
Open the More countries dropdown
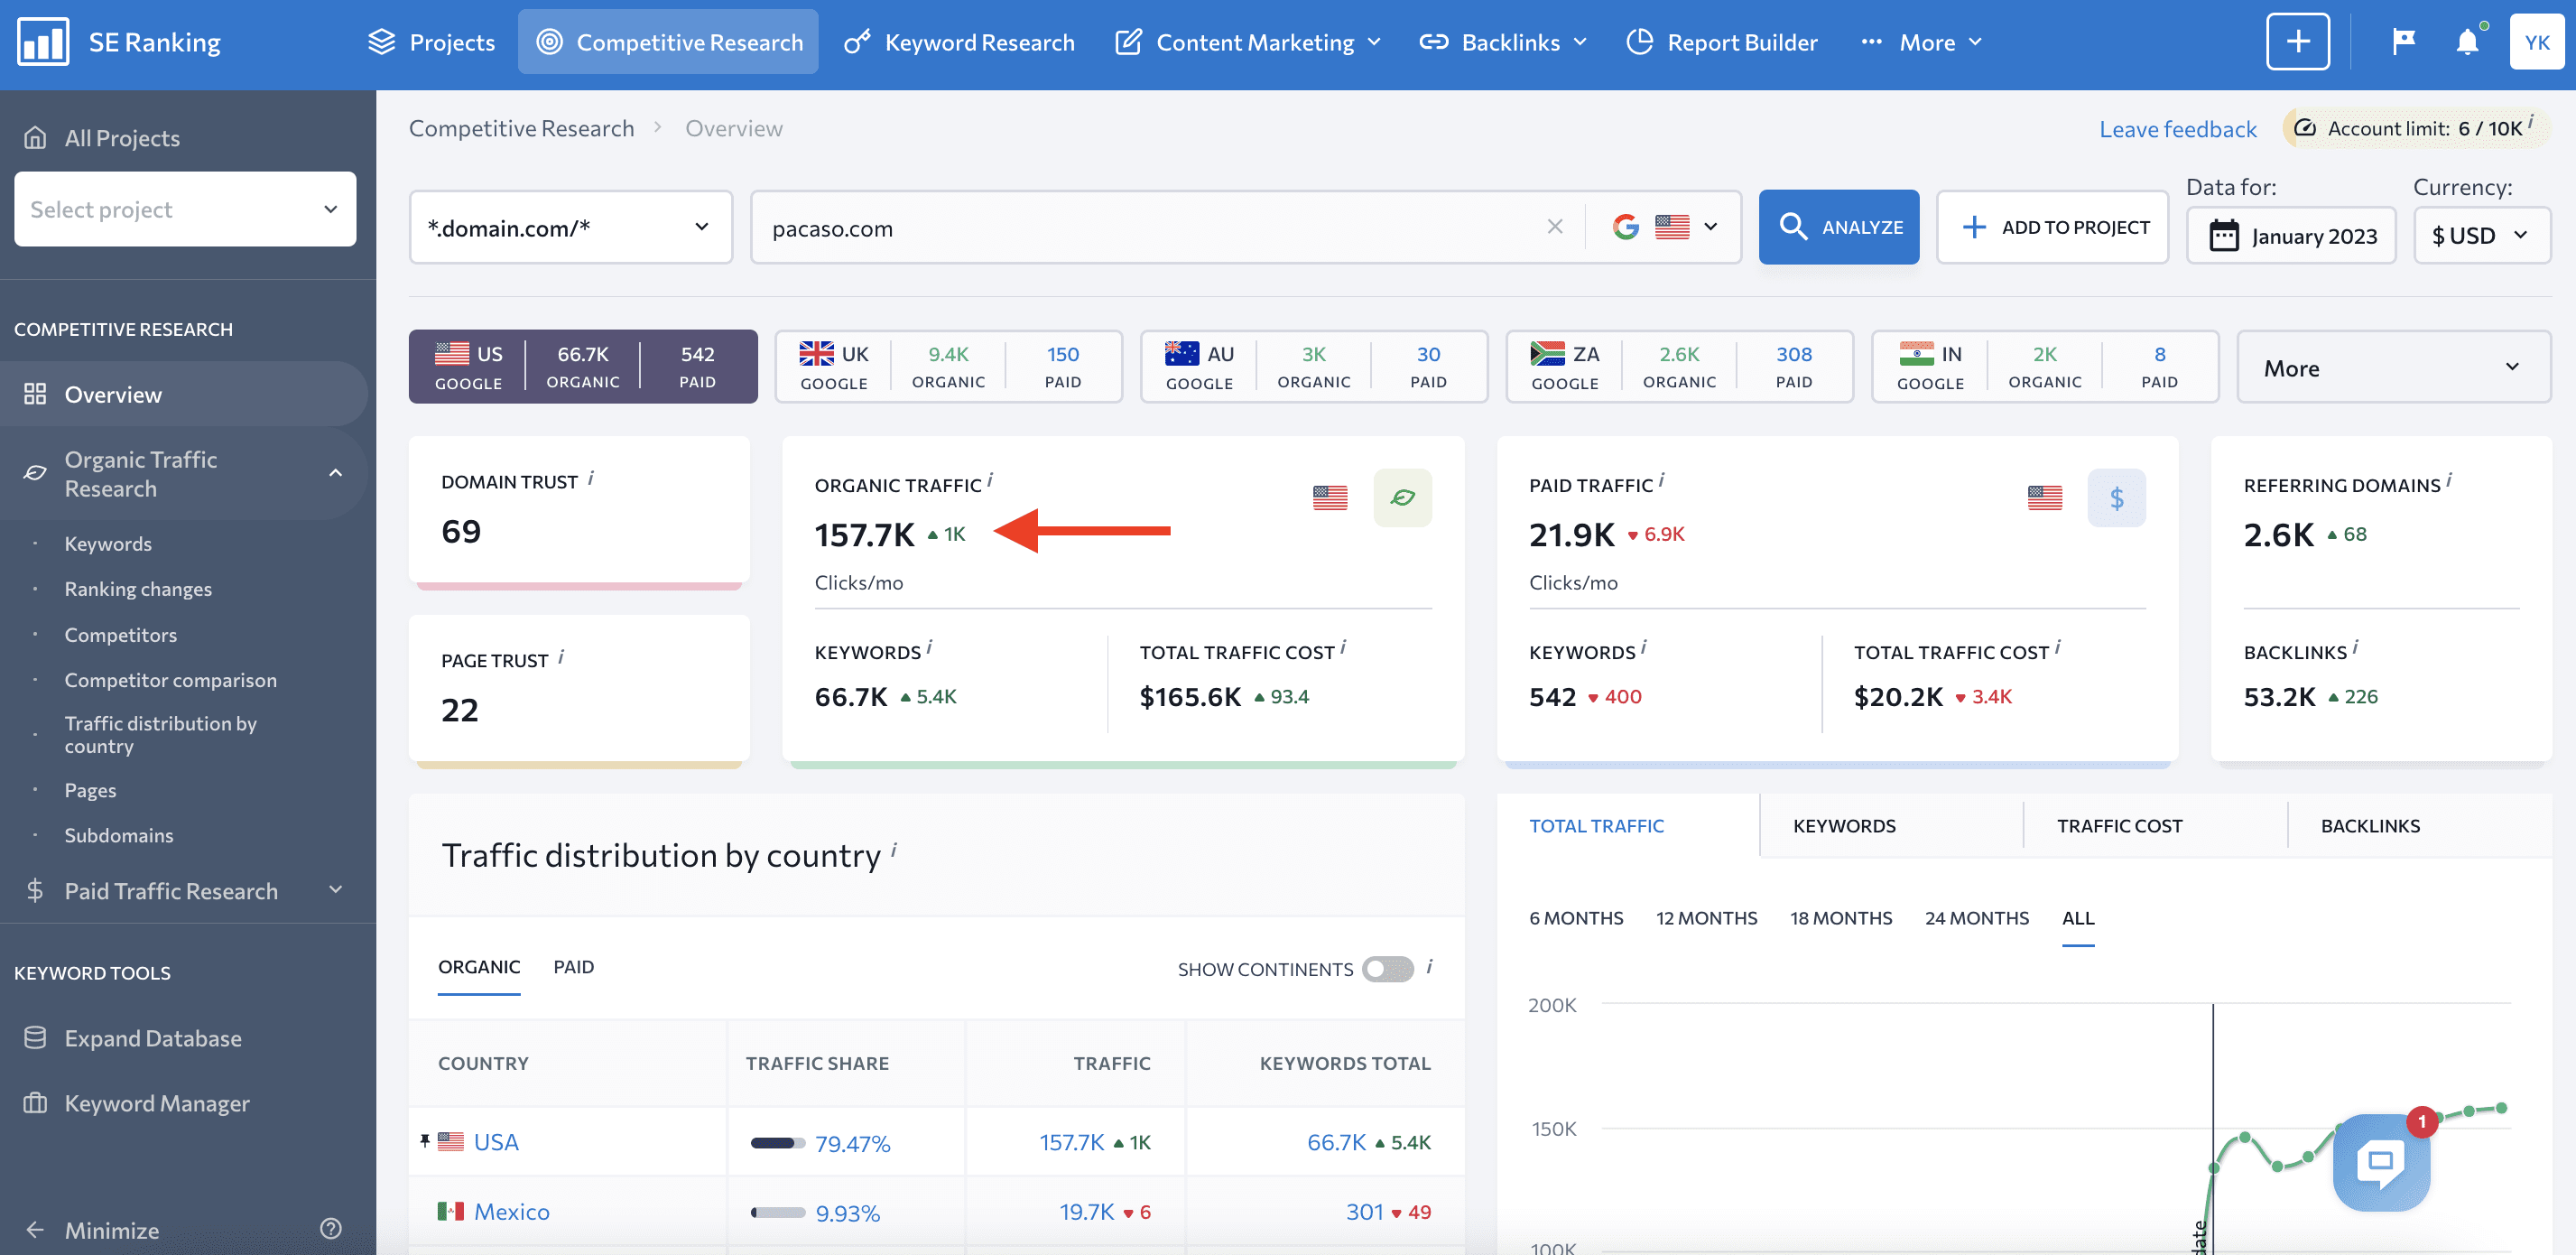[x=2394, y=367]
